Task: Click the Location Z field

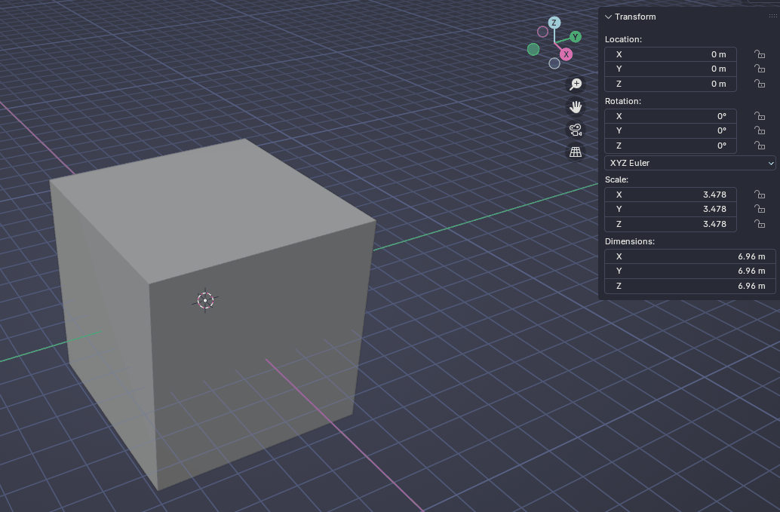Action: point(670,84)
